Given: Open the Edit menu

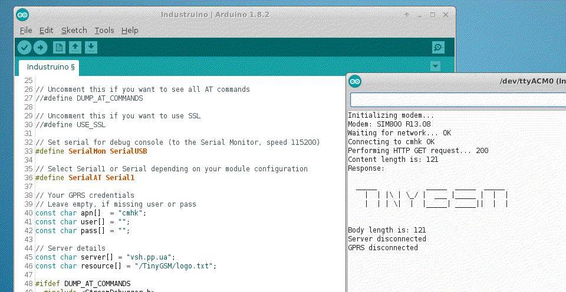Looking at the screenshot, I should (x=46, y=30).
